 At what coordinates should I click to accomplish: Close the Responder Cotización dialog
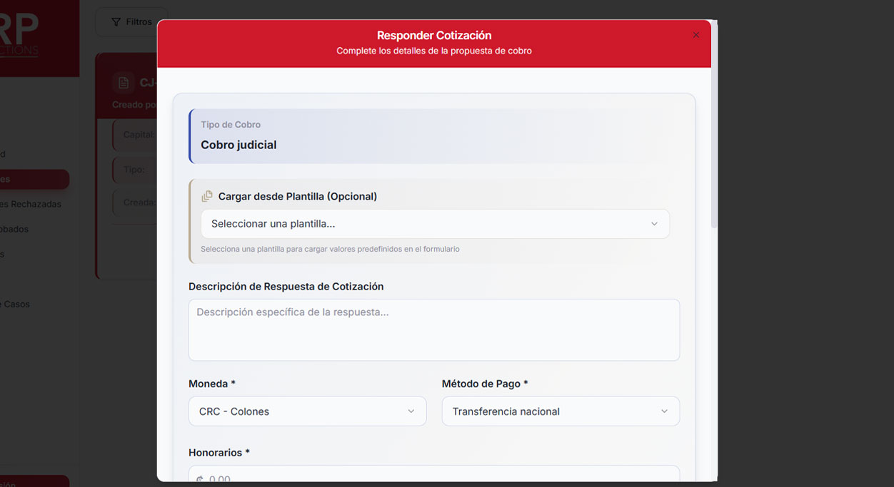(x=695, y=35)
